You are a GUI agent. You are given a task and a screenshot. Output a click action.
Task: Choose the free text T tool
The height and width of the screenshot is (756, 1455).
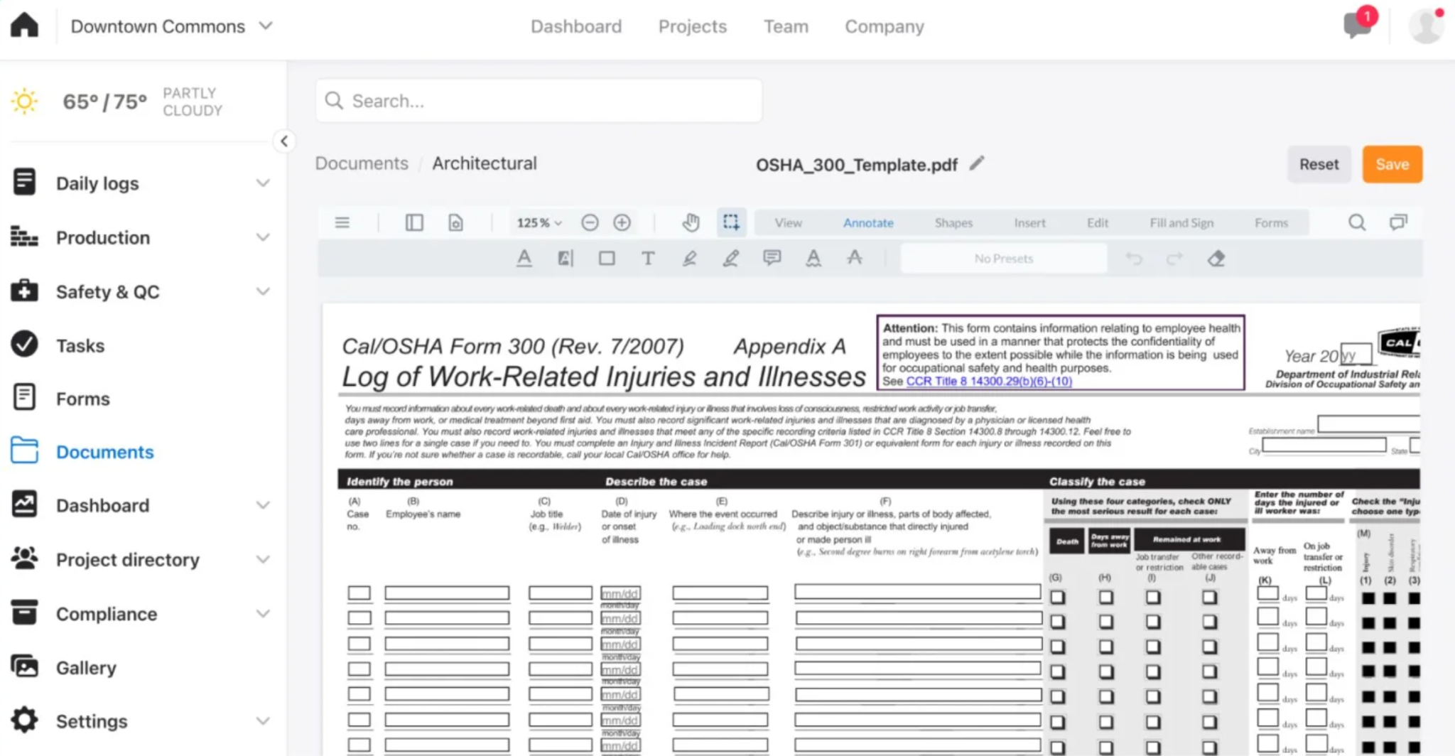coord(648,259)
